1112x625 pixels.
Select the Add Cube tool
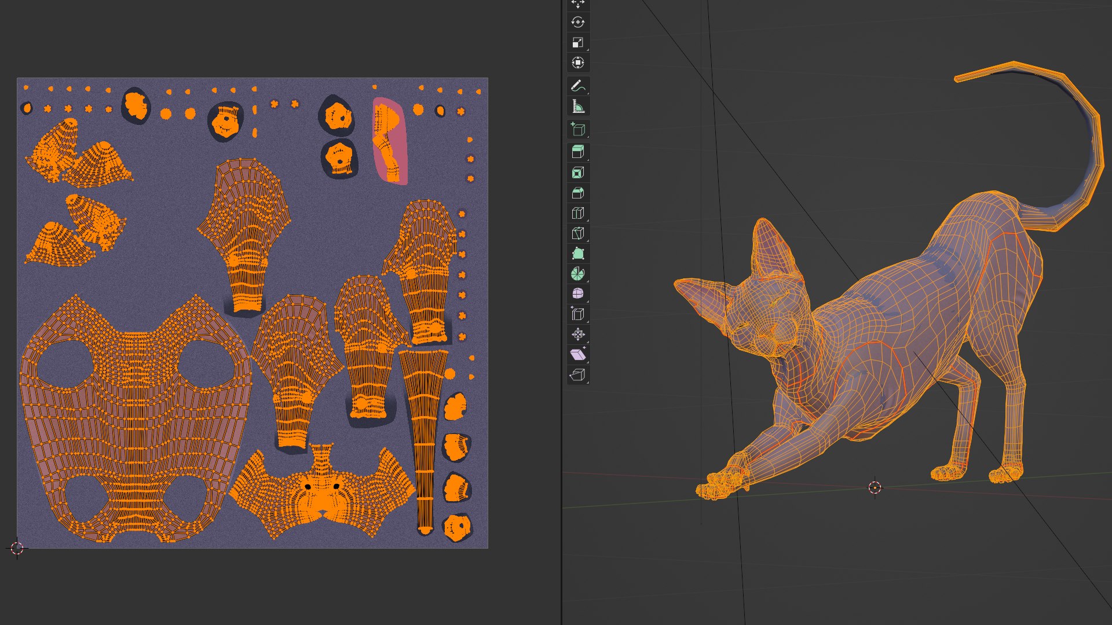[577, 130]
